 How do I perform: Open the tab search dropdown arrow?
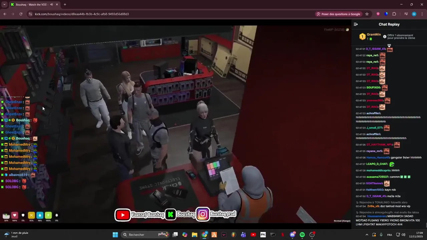pos(4,5)
